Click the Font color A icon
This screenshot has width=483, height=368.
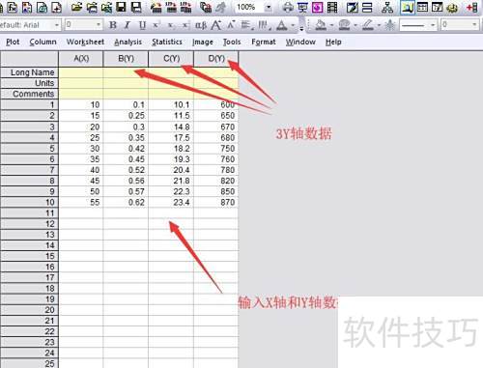pyautogui.click(x=282, y=25)
